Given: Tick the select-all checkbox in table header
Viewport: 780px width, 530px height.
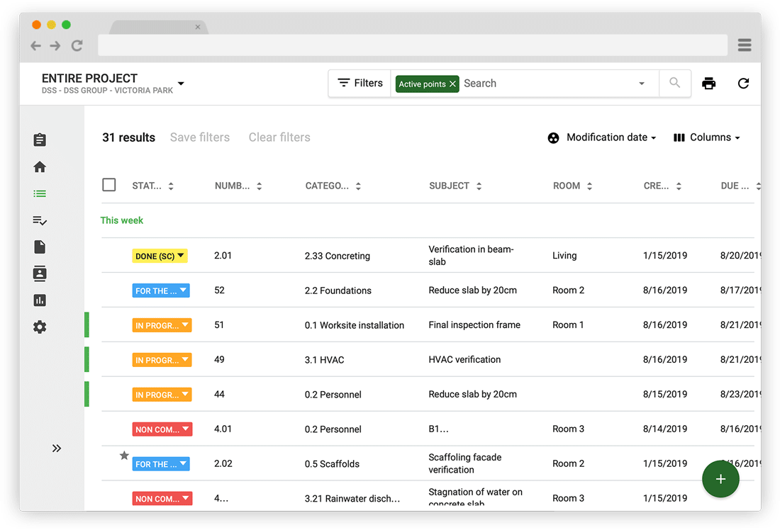Looking at the screenshot, I should pyautogui.click(x=109, y=185).
